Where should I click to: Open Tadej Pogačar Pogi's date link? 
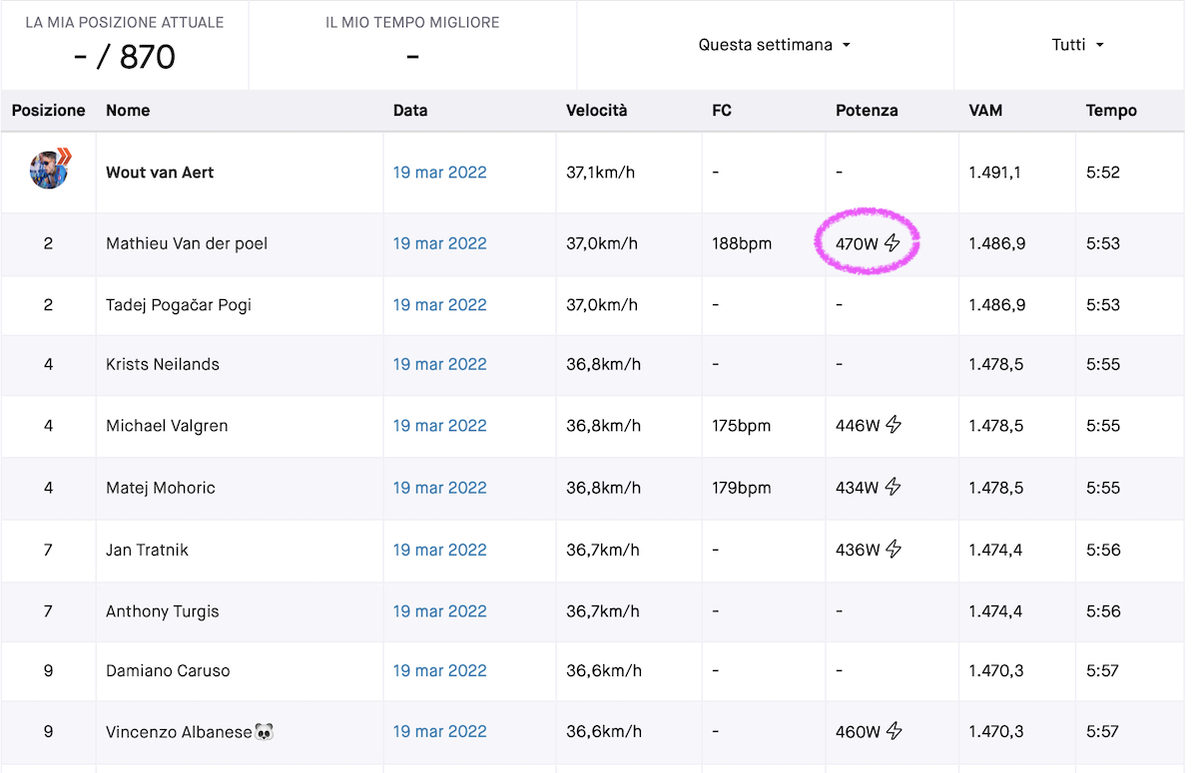pyautogui.click(x=439, y=305)
